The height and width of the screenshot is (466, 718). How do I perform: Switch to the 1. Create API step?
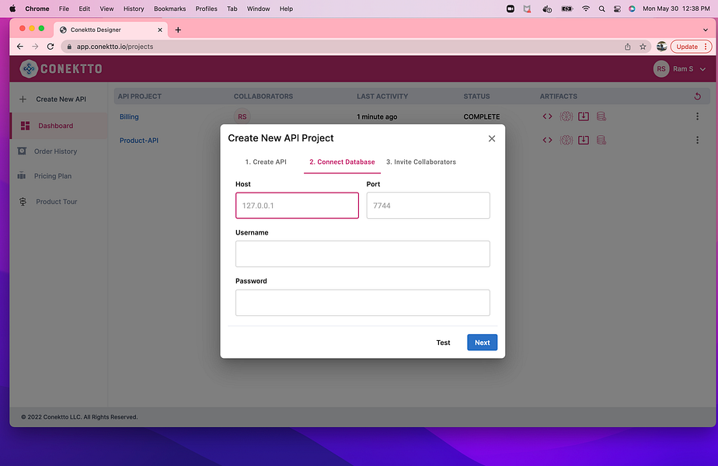point(266,162)
